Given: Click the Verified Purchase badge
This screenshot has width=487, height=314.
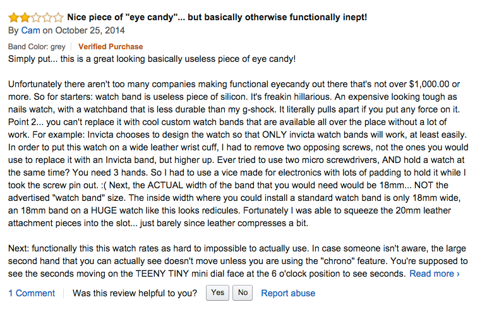Looking at the screenshot, I should [x=111, y=47].
